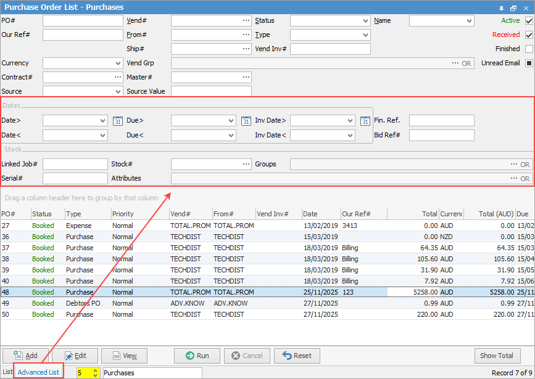This screenshot has width=535, height=379.
Task: Click the Reset button
Action: coord(297,356)
